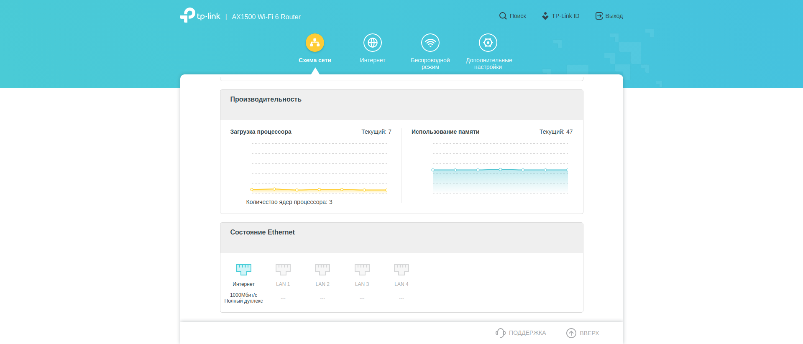Select the LAN 1 port icon

(283, 269)
